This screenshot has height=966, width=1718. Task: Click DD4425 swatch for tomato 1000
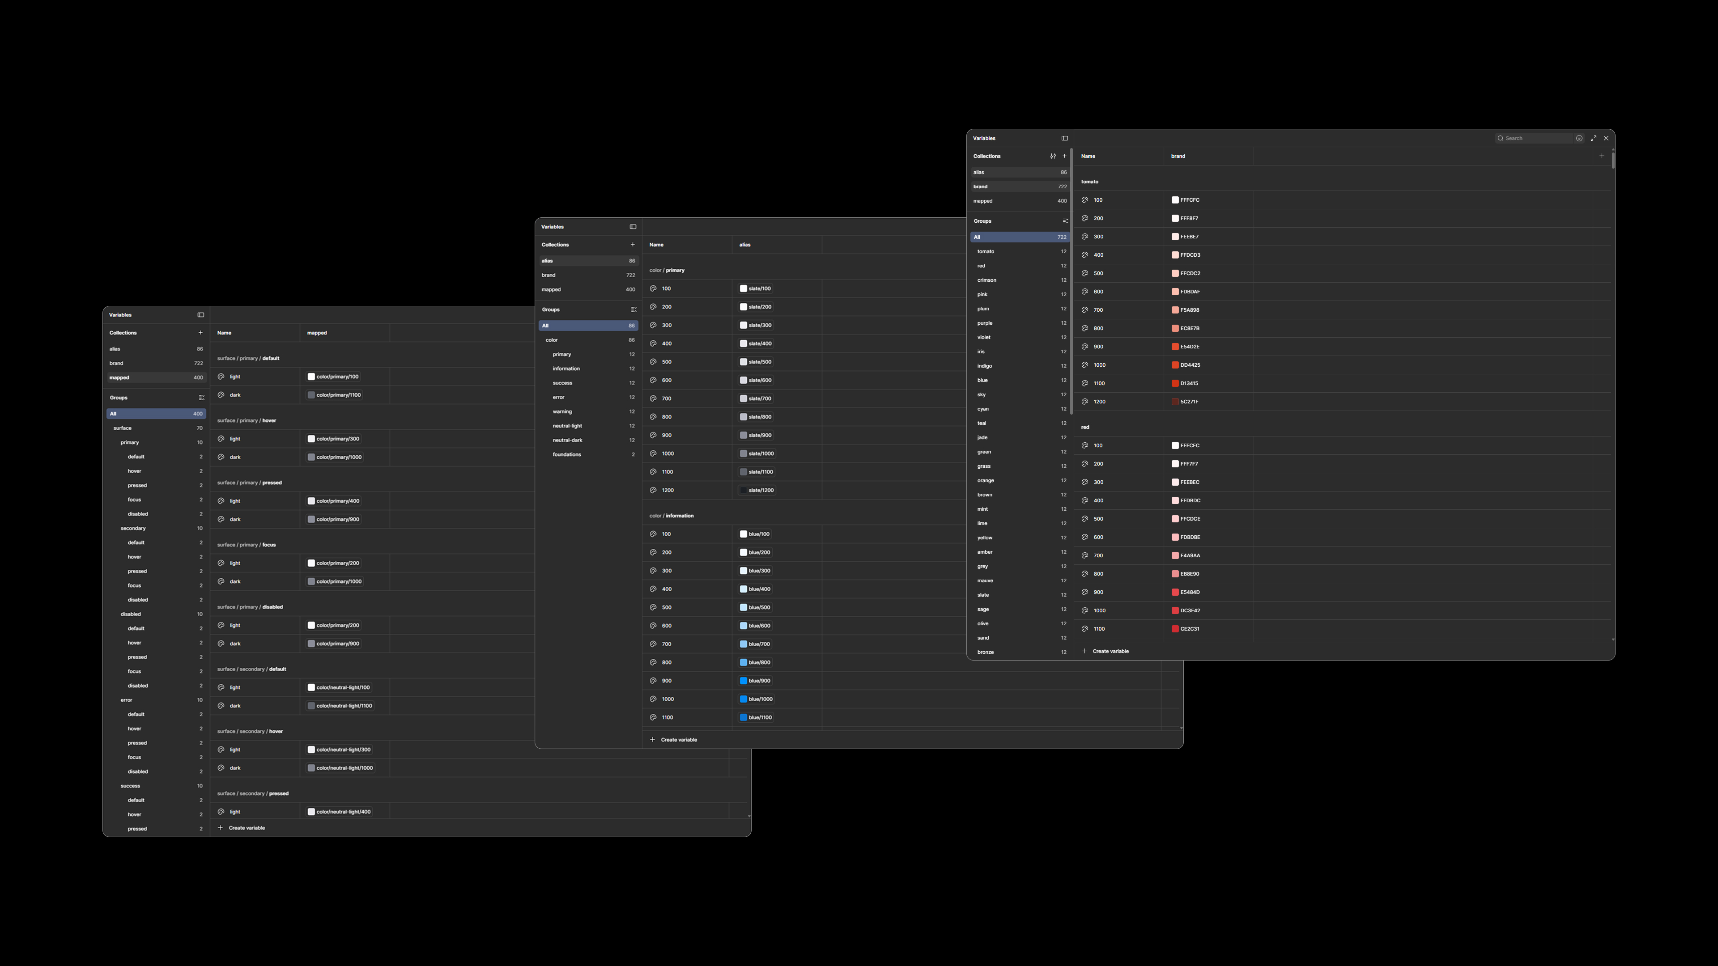[1175, 365]
